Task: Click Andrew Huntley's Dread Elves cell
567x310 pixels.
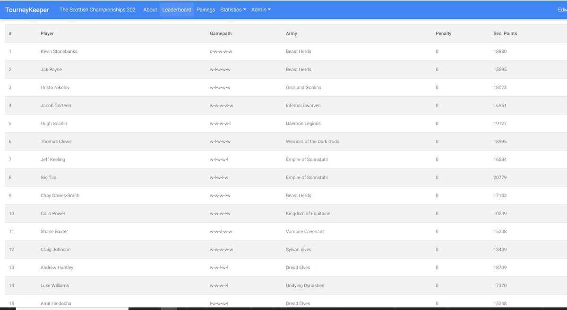Action: click(298, 267)
